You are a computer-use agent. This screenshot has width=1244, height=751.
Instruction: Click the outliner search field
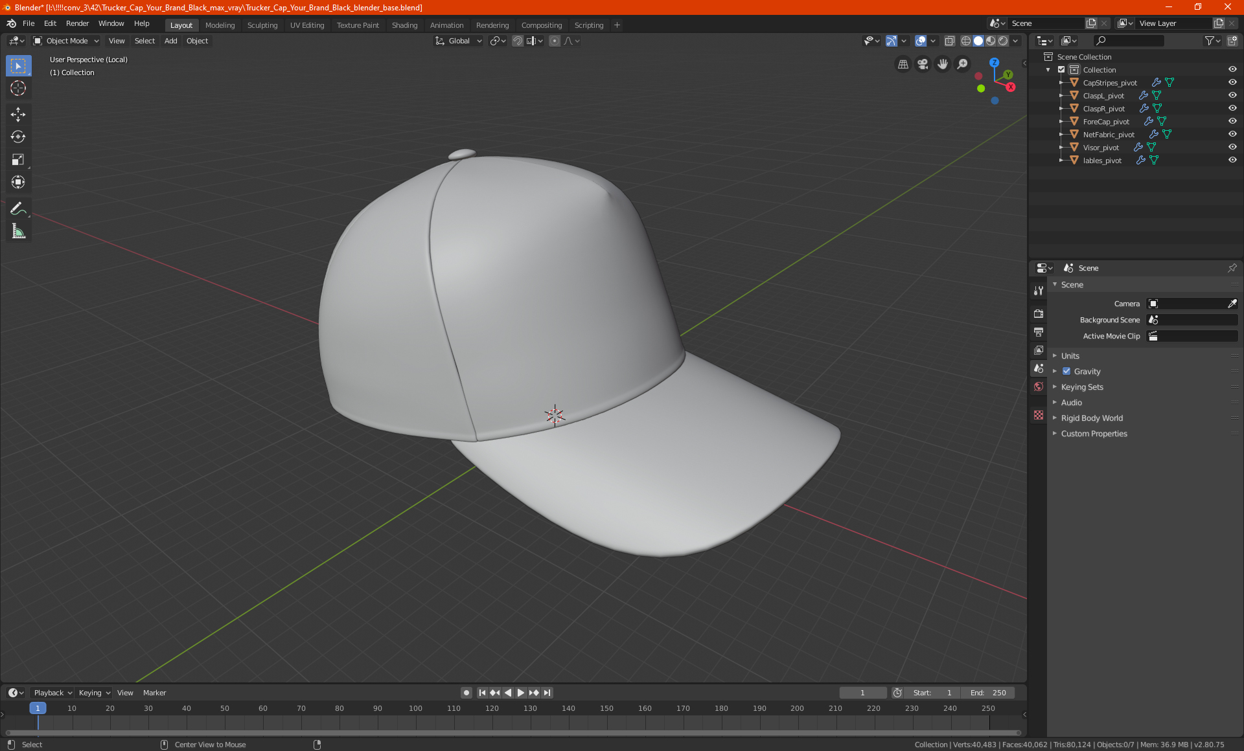coord(1129,41)
